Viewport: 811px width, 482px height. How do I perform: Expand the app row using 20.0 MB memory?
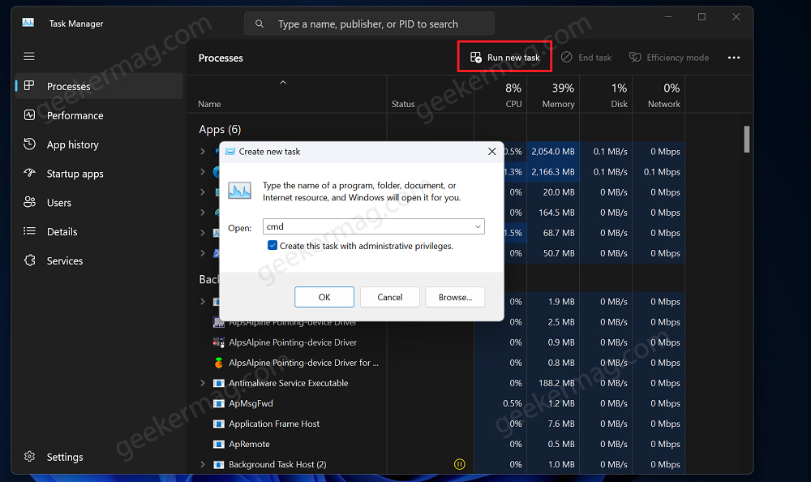(x=203, y=192)
